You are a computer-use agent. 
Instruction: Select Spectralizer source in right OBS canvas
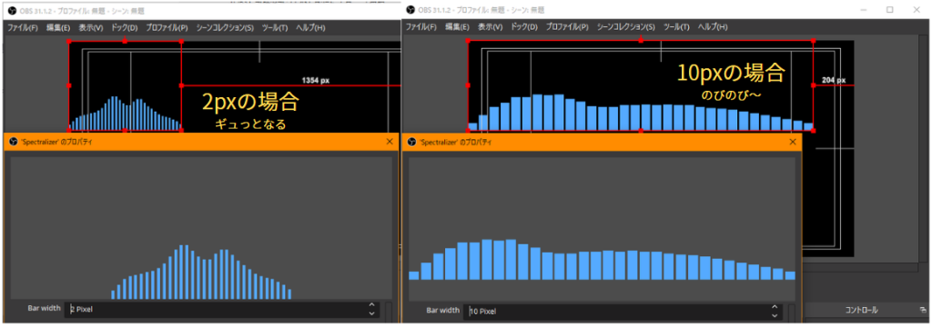pos(640,86)
